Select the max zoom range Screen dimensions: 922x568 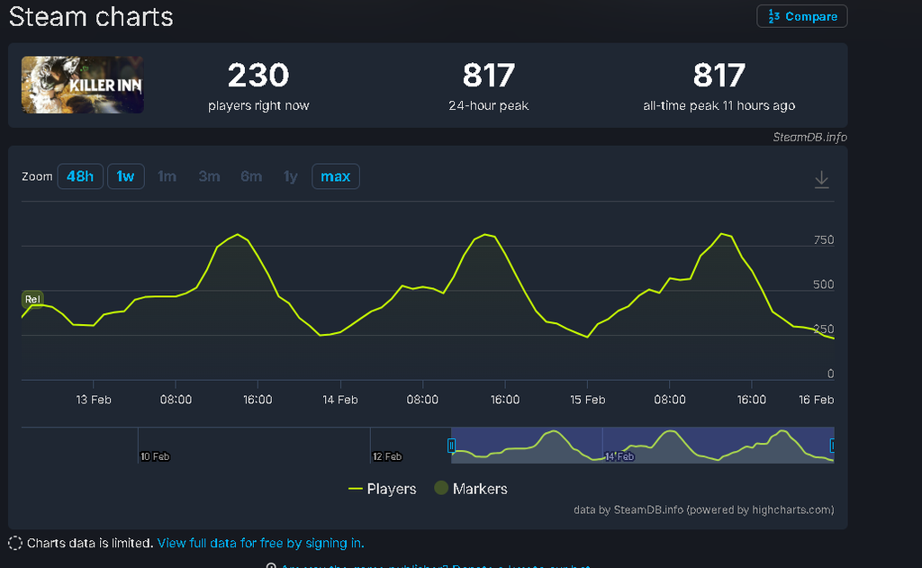(x=335, y=176)
